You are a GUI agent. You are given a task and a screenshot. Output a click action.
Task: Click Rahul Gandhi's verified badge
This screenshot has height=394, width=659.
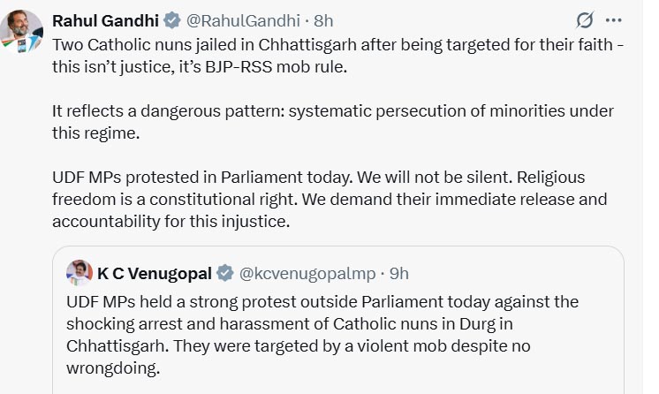pos(171,20)
